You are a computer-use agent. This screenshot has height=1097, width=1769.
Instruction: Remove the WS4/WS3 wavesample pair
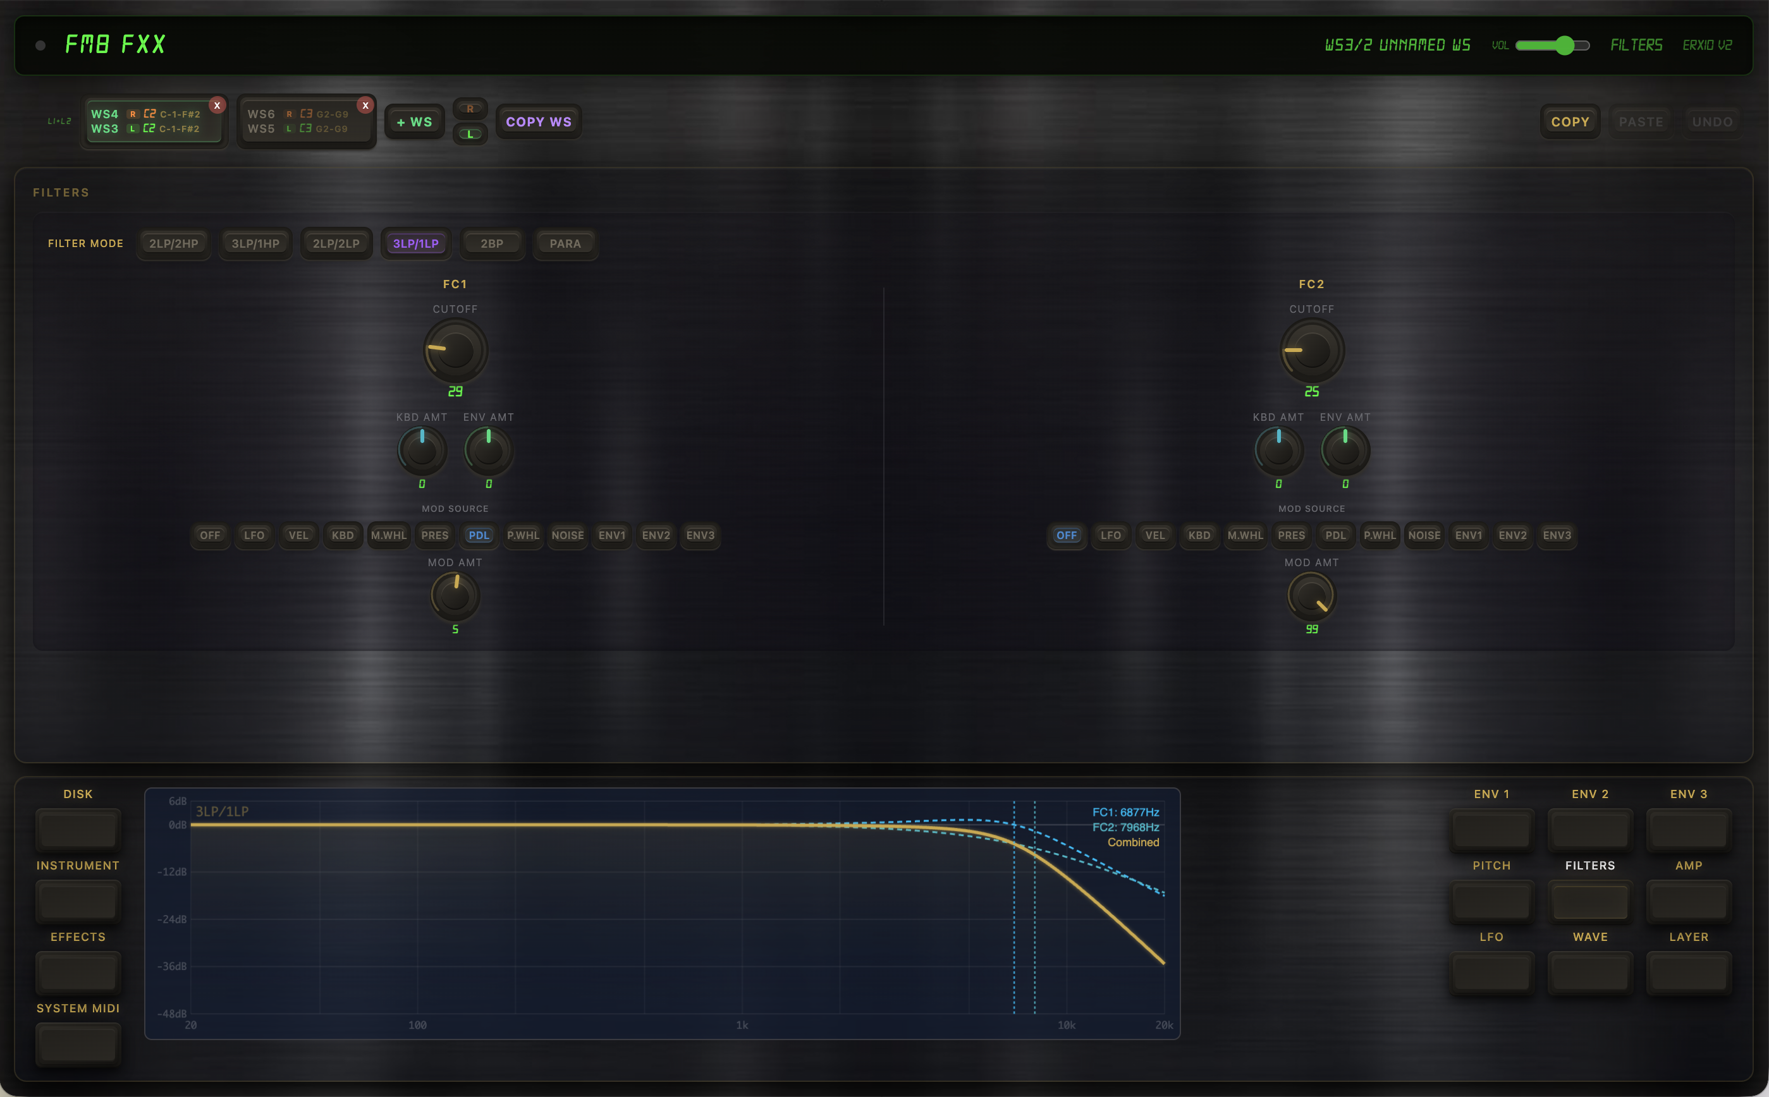point(217,105)
